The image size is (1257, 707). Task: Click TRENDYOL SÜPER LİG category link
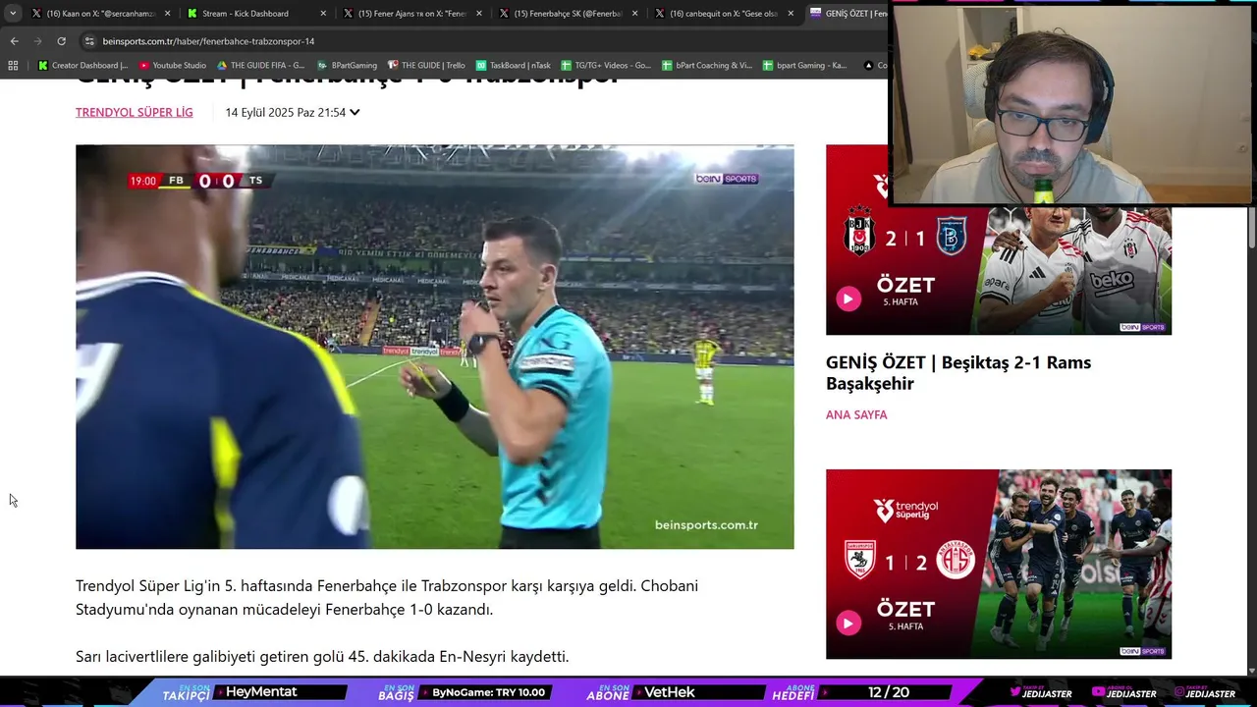[134, 112]
